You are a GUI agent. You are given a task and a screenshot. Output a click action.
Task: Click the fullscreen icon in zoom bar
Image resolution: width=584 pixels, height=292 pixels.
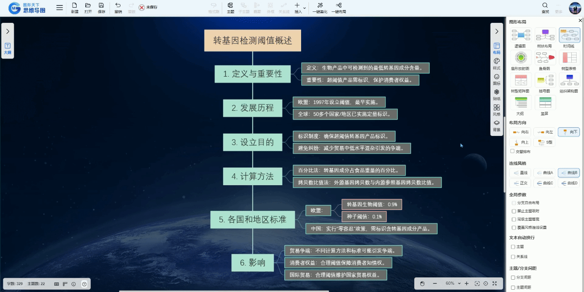pos(494,283)
